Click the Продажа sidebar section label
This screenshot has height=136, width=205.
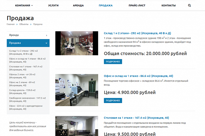click(x=15, y=43)
